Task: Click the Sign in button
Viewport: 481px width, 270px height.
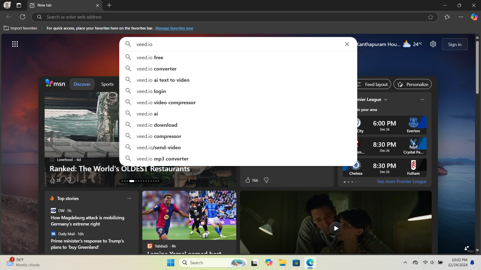Action: [454, 44]
